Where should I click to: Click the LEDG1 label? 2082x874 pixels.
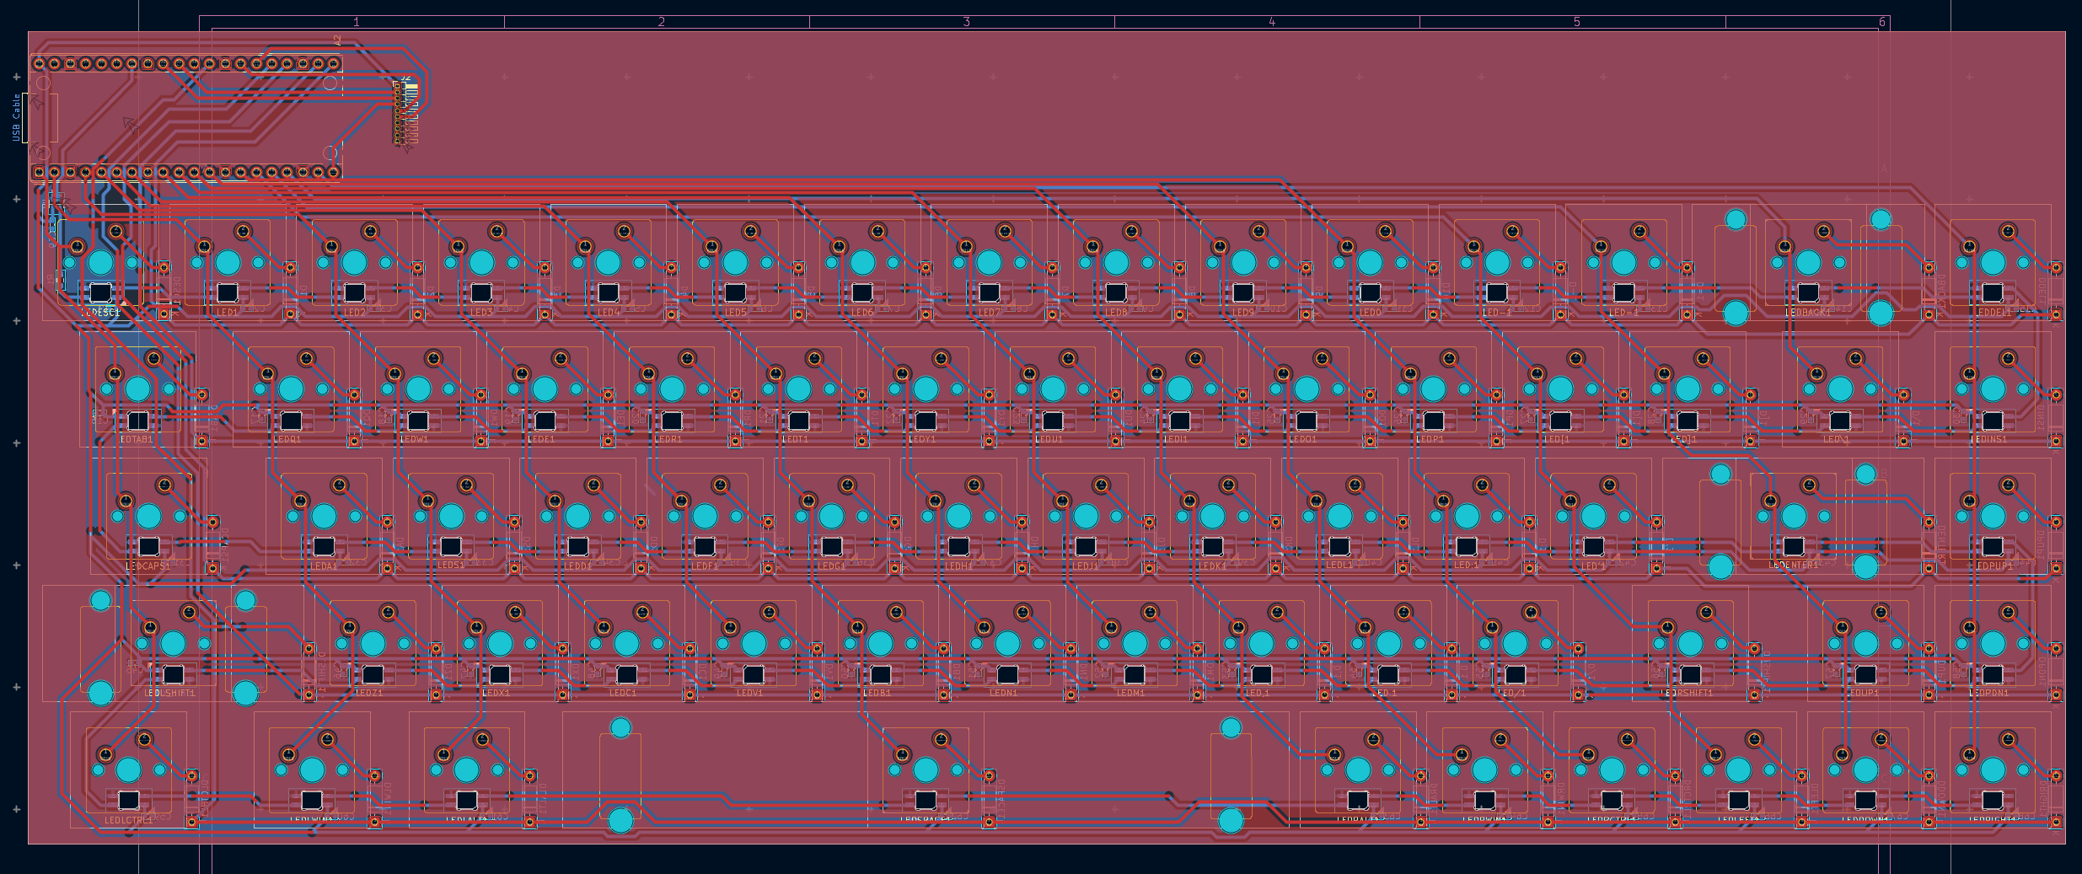pos(831,566)
